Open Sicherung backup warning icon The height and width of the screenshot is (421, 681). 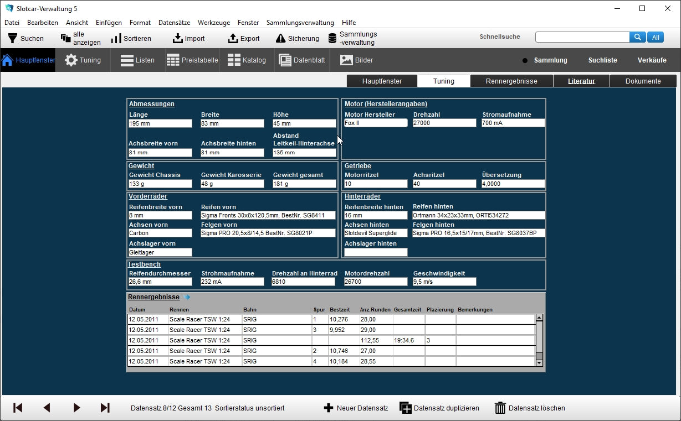click(281, 38)
